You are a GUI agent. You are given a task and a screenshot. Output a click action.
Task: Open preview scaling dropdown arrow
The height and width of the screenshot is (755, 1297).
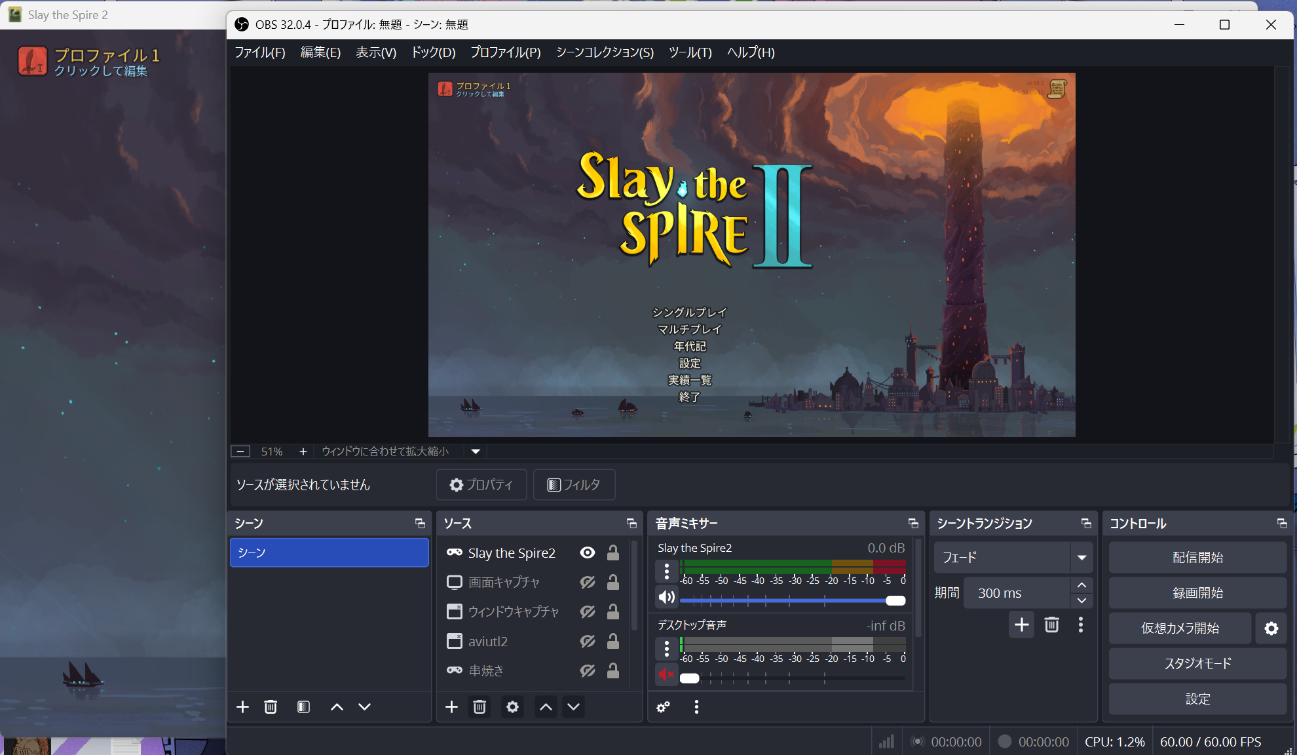click(476, 451)
